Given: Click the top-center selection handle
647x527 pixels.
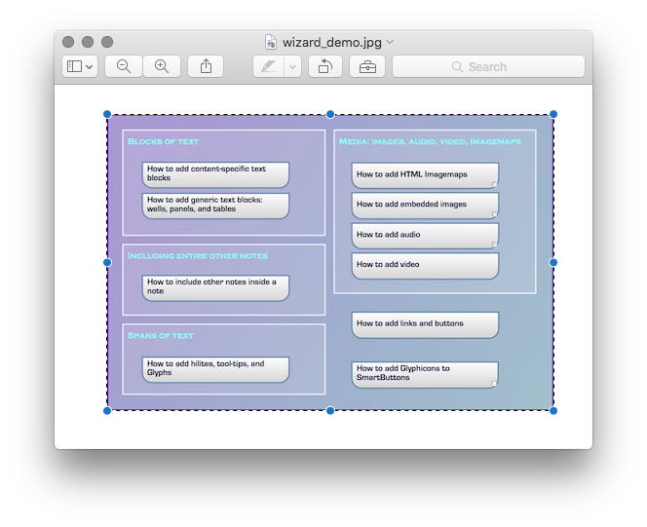Looking at the screenshot, I should pos(330,114).
